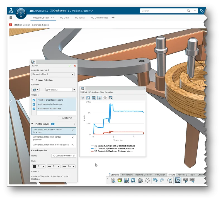The image size is (223, 201).
Task: Remove Maximum contact pressure curve
Action: click(x=72, y=137)
